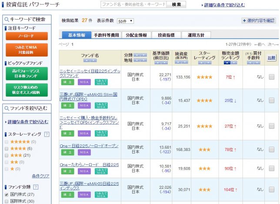Sort 地域 column ascending arrow
Screen dimensions: 280x204
coord(137,60)
